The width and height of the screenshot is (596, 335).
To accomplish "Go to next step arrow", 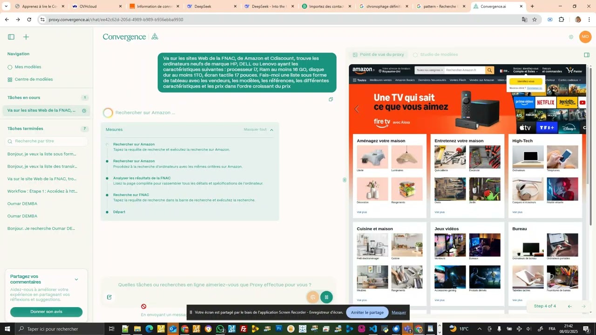I will (x=583, y=306).
